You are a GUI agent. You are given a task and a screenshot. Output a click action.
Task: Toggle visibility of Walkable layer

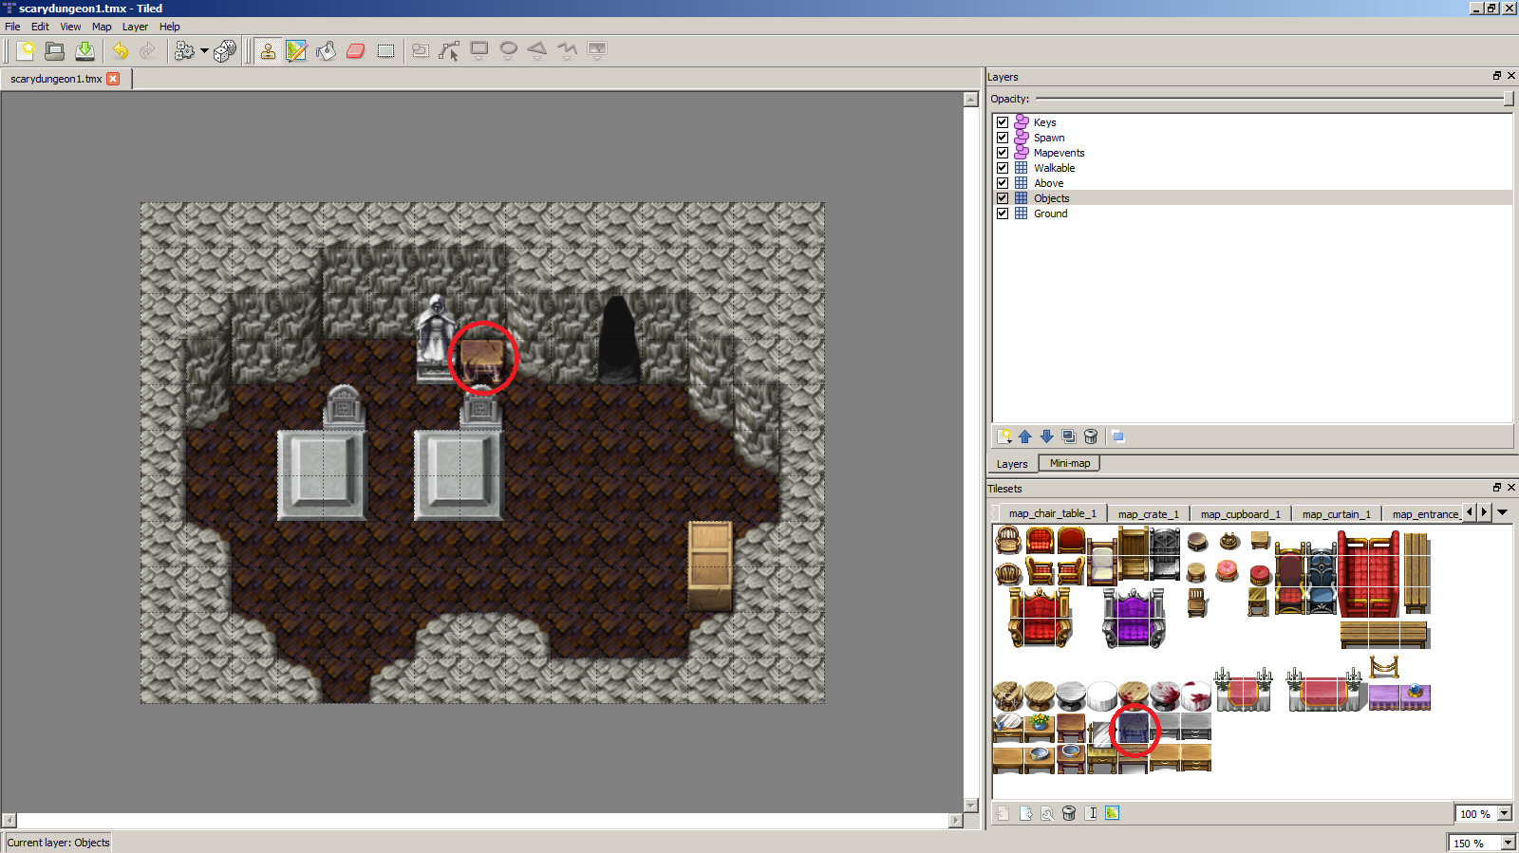1003,168
